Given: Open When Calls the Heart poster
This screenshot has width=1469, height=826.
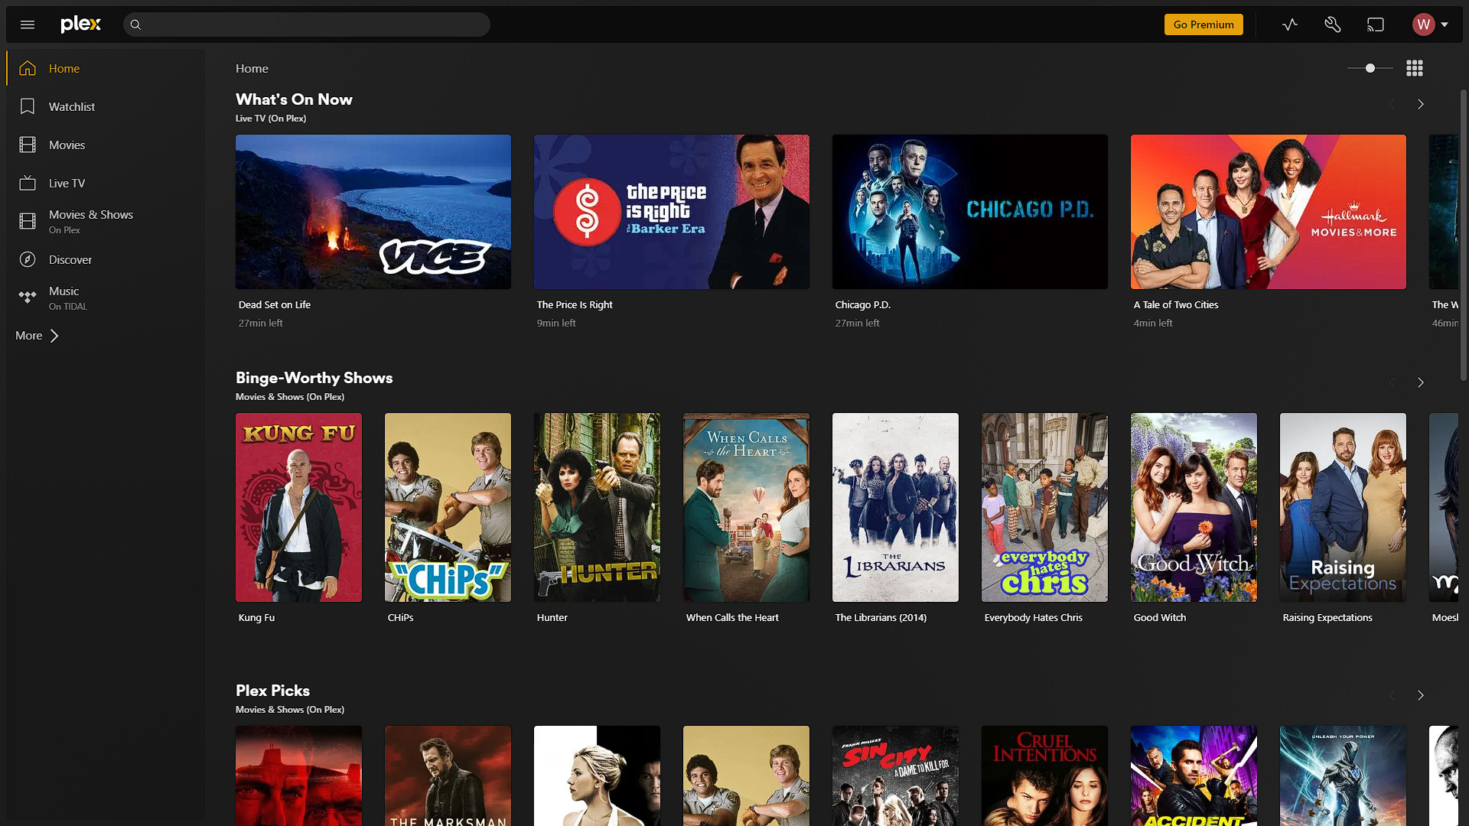Looking at the screenshot, I should (746, 507).
